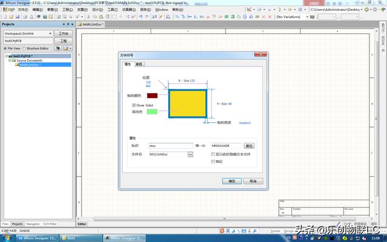Check the lock checkbox below hidden-text option
This screenshot has height=242, width=387.
coord(213,162)
